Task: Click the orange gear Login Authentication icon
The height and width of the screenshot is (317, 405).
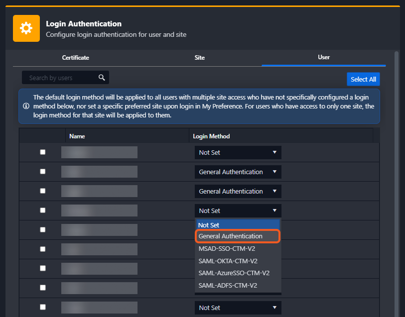Action: [26, 28]
